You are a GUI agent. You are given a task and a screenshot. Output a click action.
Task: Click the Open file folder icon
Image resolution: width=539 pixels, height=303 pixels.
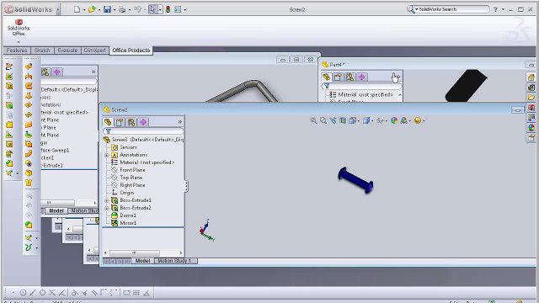[x=92, y=9]
